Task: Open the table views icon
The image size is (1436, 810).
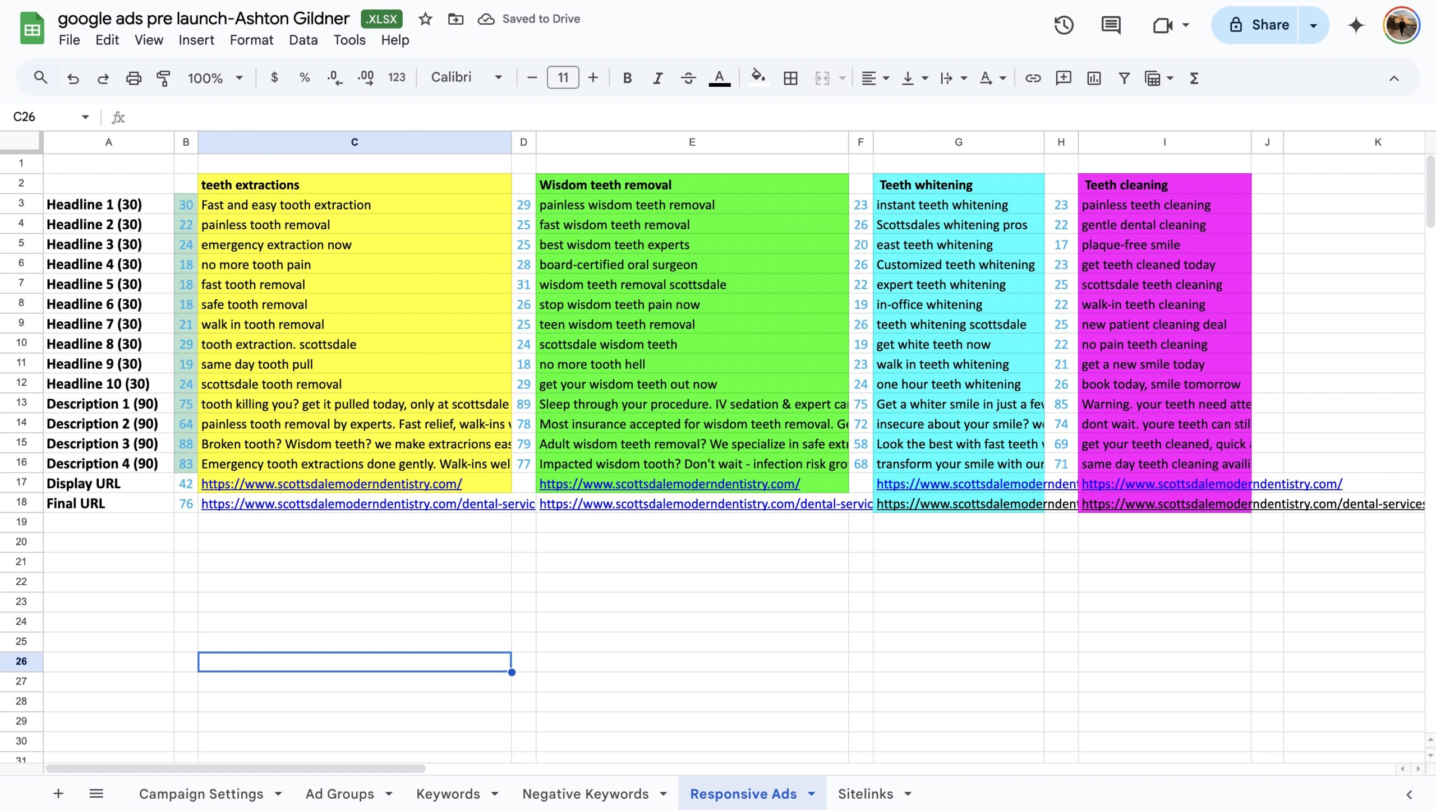Action: [1153, 78]
